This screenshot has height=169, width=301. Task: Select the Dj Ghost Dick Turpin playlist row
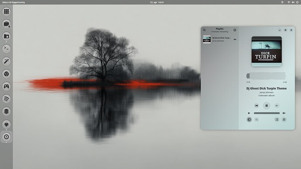click(x=219, y=39)
